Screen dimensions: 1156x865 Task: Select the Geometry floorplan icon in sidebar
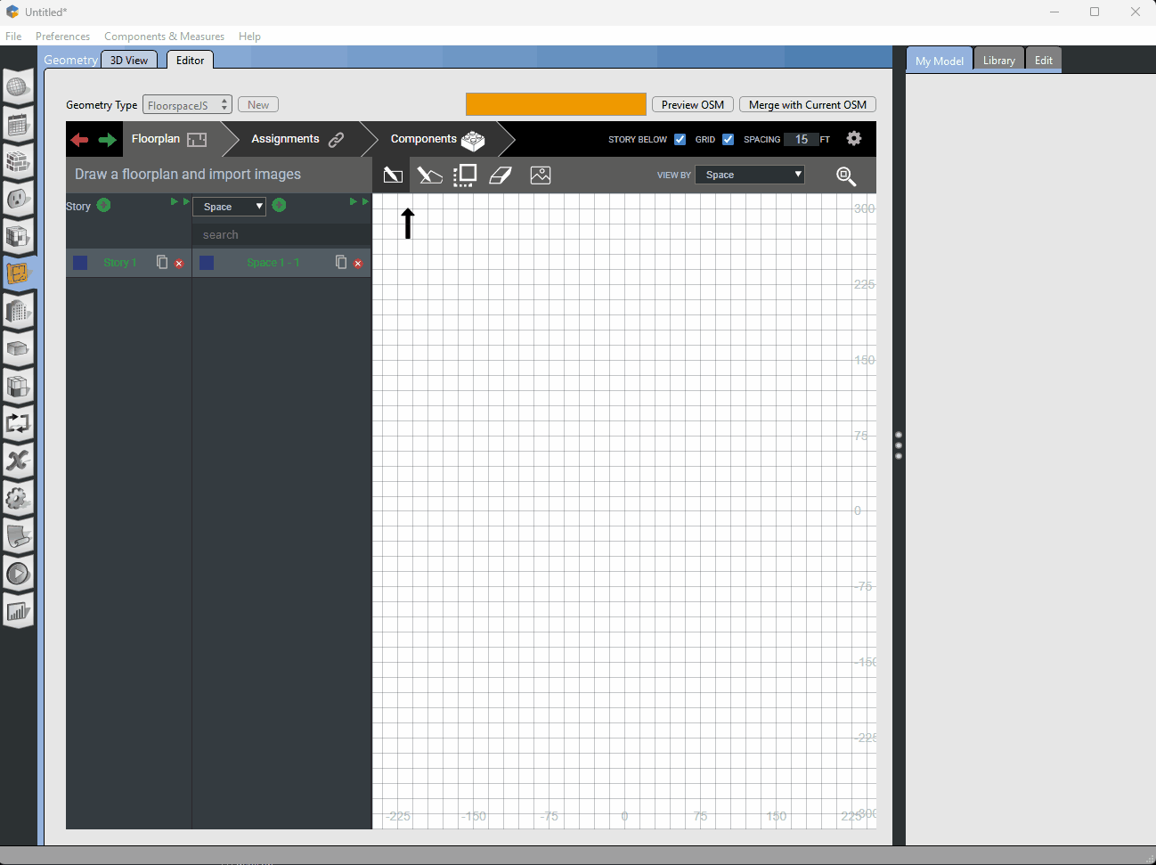[18, 273]
